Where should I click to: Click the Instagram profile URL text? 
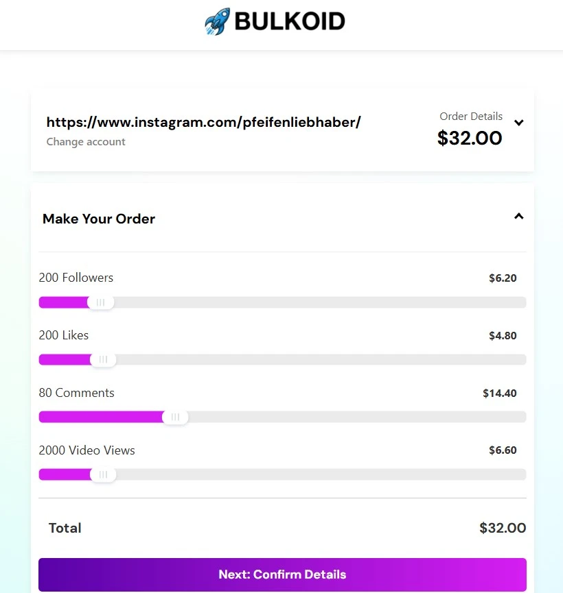pos(203,121)
